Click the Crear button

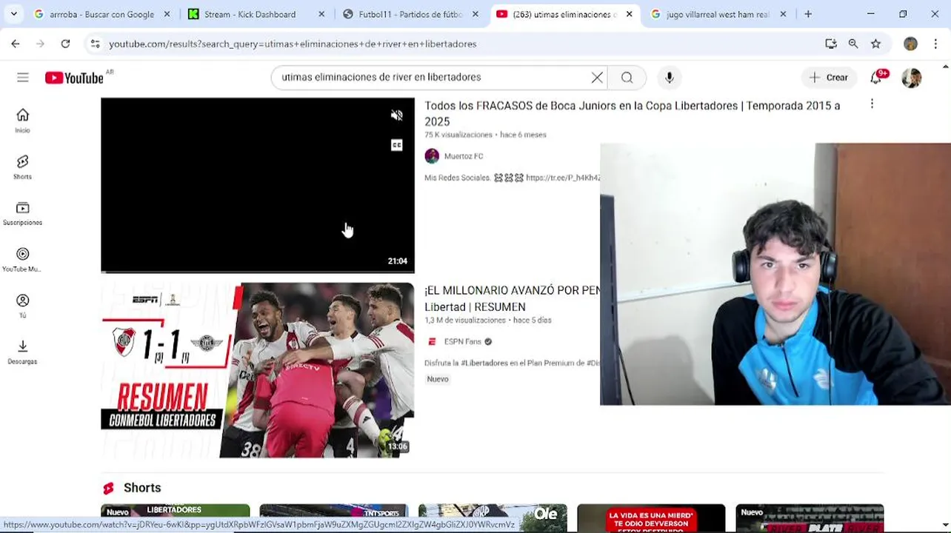(829, 78)
